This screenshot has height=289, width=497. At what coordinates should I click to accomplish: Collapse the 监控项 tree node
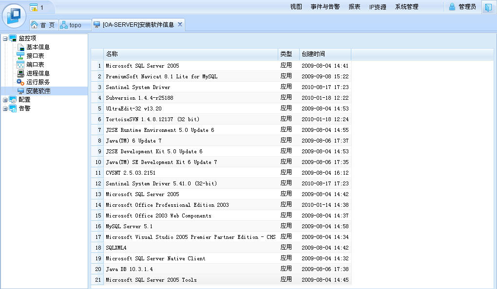(x=5, y=38)
